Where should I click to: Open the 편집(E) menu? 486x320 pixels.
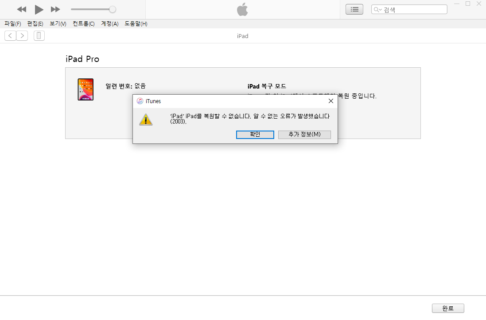[35, 23]
